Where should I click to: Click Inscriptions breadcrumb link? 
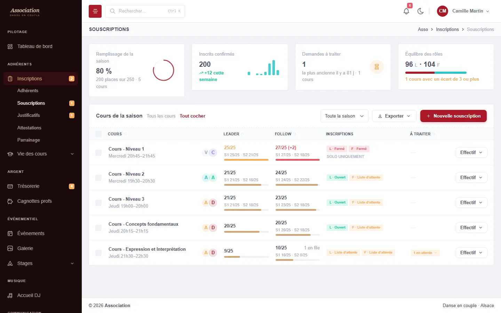point(447,30)
